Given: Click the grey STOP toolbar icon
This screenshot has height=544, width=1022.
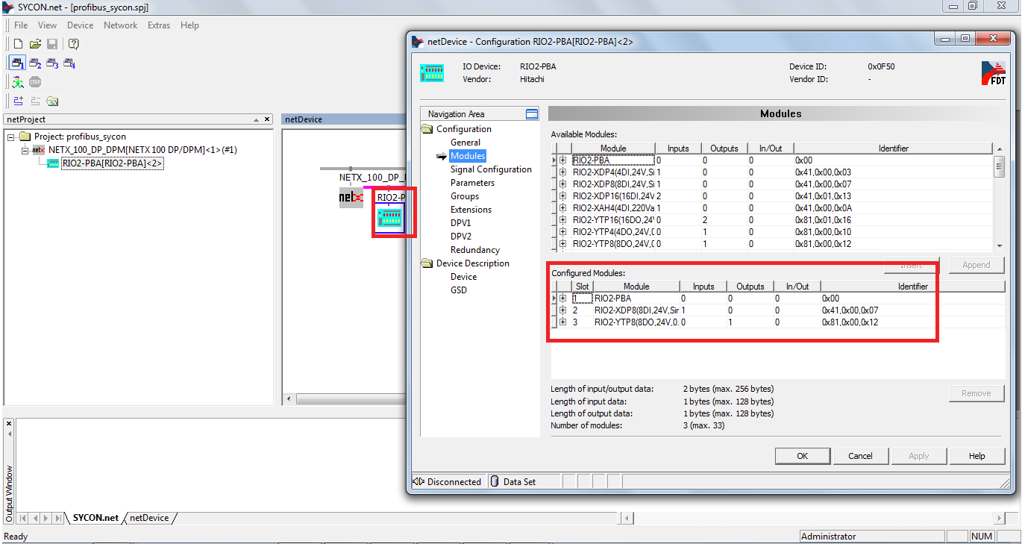Looking at the screenshot, I should coord(35,82).
